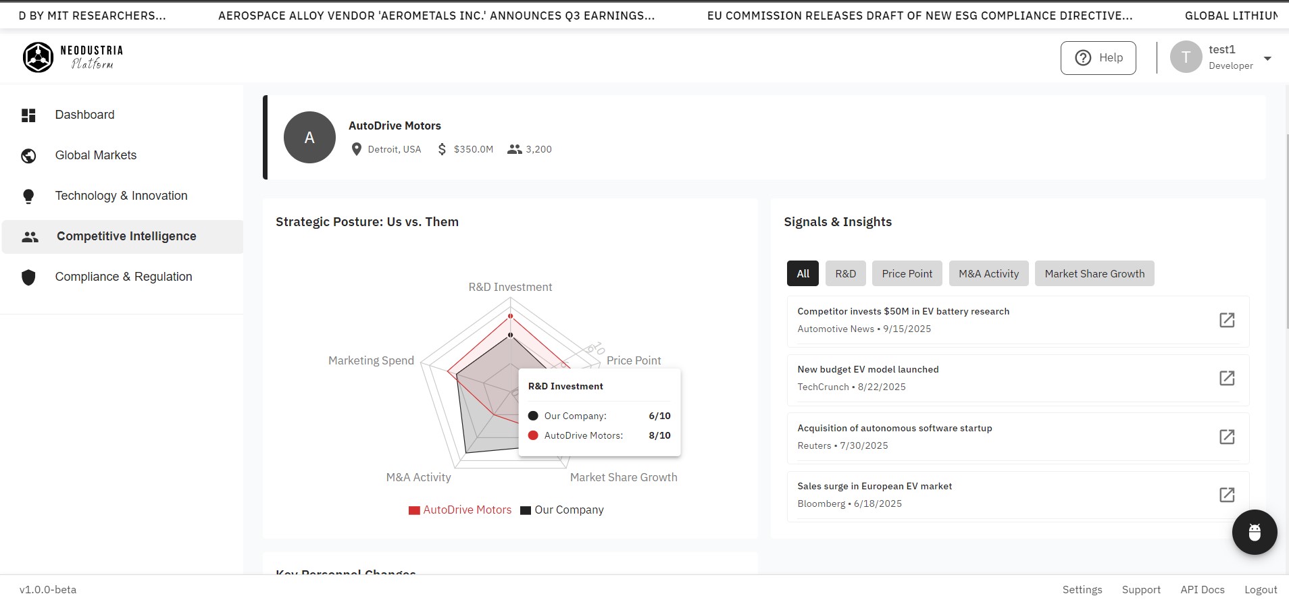The height and width of the screenshot is (600, 1289).
Task: Open external link for autonomous software startup signal
Action: click(x=1227, y=437)
